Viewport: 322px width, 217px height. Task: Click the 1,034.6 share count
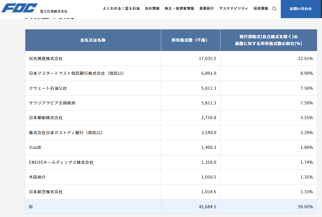click(x=209, y=192)
